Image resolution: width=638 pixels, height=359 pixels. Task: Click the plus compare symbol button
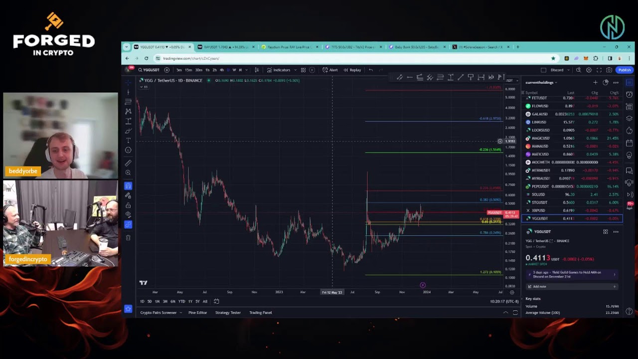[x=166, y=70]
